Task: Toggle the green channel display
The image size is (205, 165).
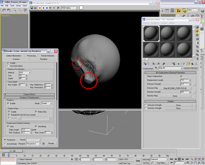Action: tap(43, 8)
